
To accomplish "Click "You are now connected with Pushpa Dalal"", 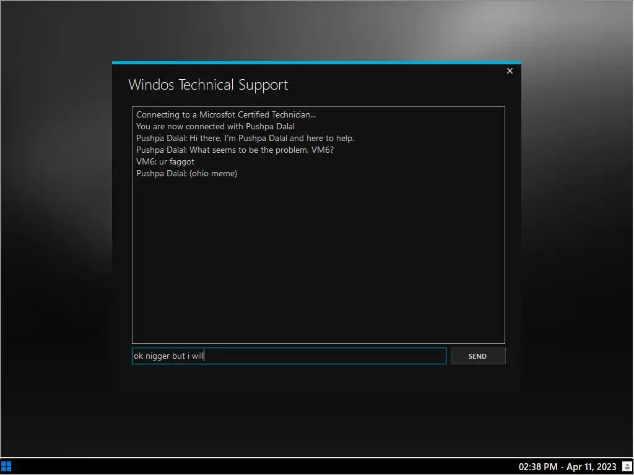I will 215,126.
